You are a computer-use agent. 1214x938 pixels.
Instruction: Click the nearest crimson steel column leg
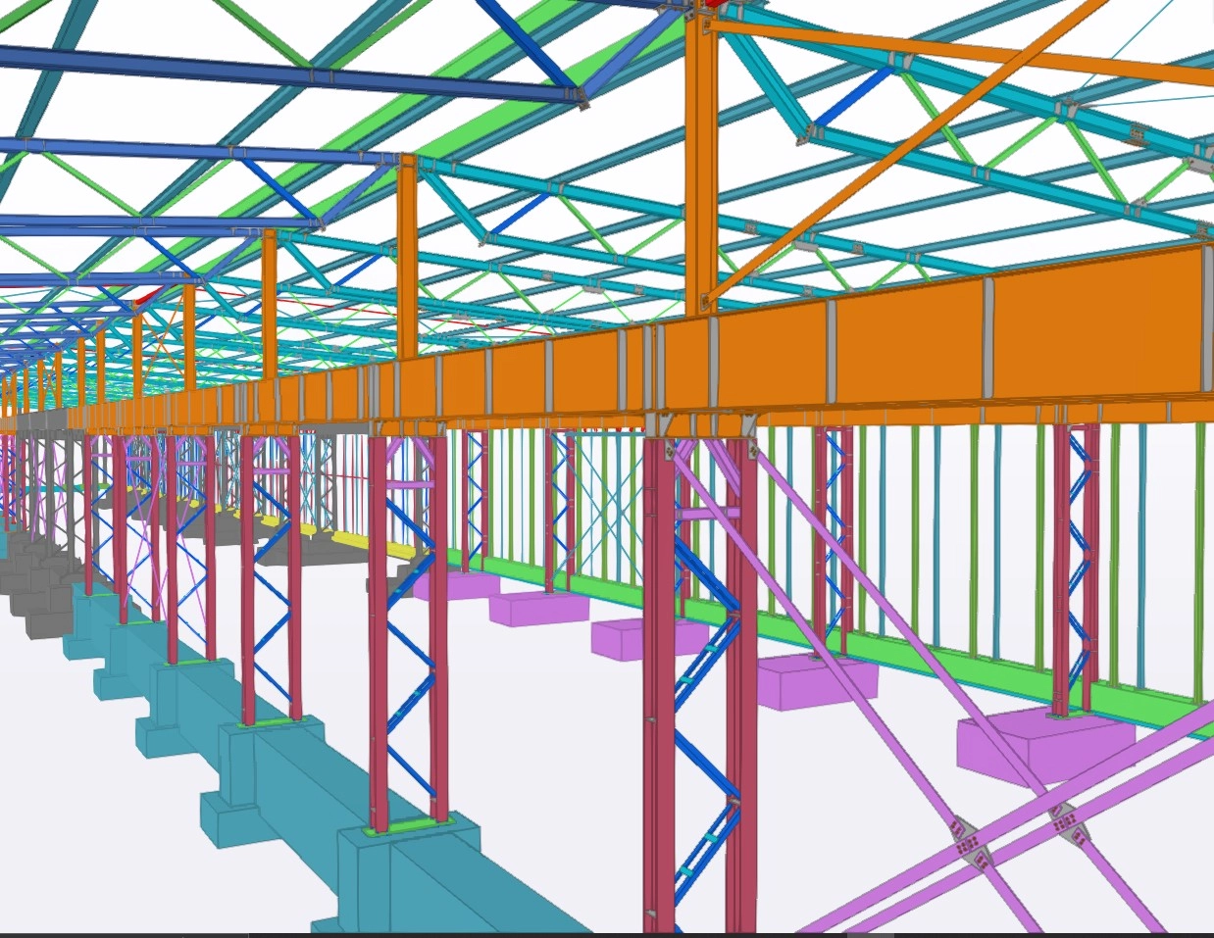(x=658, y=686)
